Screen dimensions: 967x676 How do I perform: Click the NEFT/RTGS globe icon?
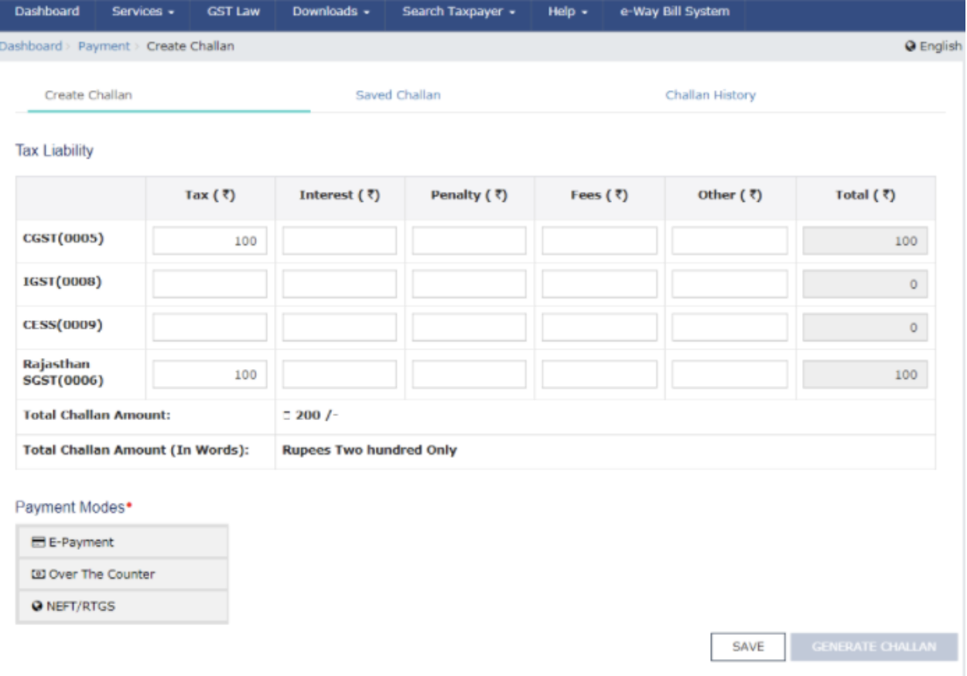pos(36,606)
